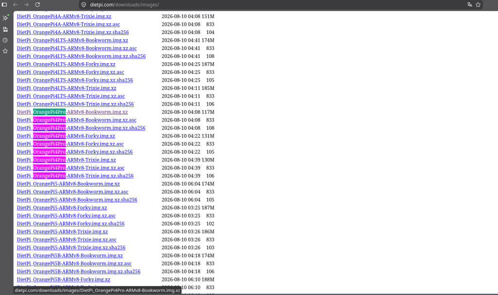This screenshot has height=295, width=498.
Task: Download DietPi_OrangePi4LTS-ARMv8-Bookworm.img.xz
Action: coord(72,40)
